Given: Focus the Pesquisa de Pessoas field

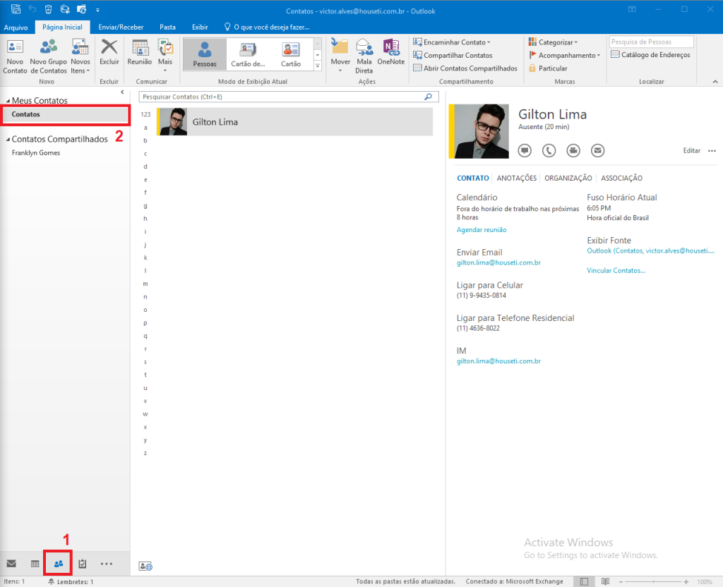Looking at the screenshot, I should 651,42.
